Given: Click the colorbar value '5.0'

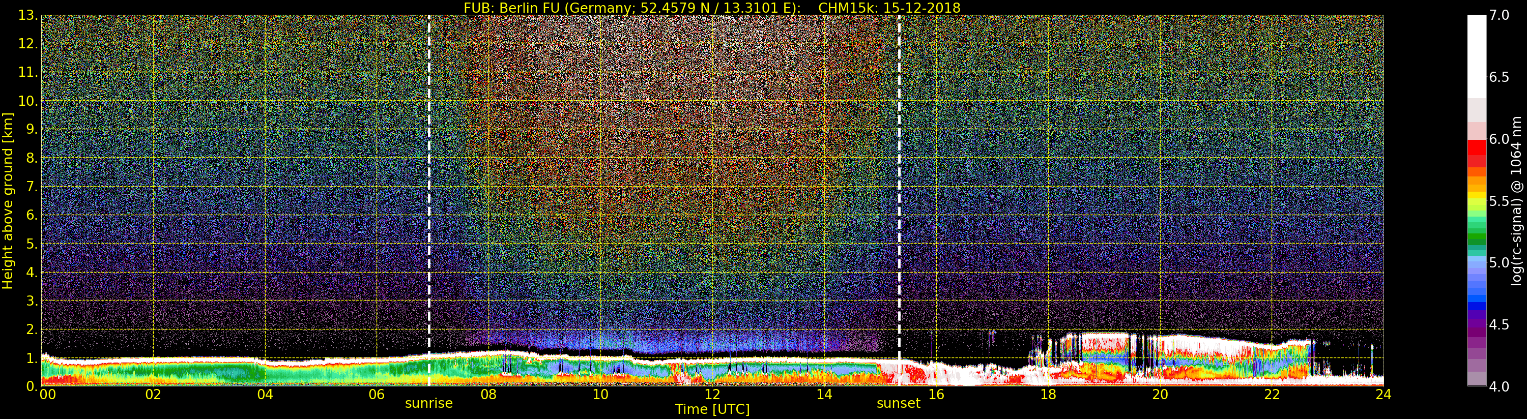Looking at the screenshot, I should [x=1499, y=262].
